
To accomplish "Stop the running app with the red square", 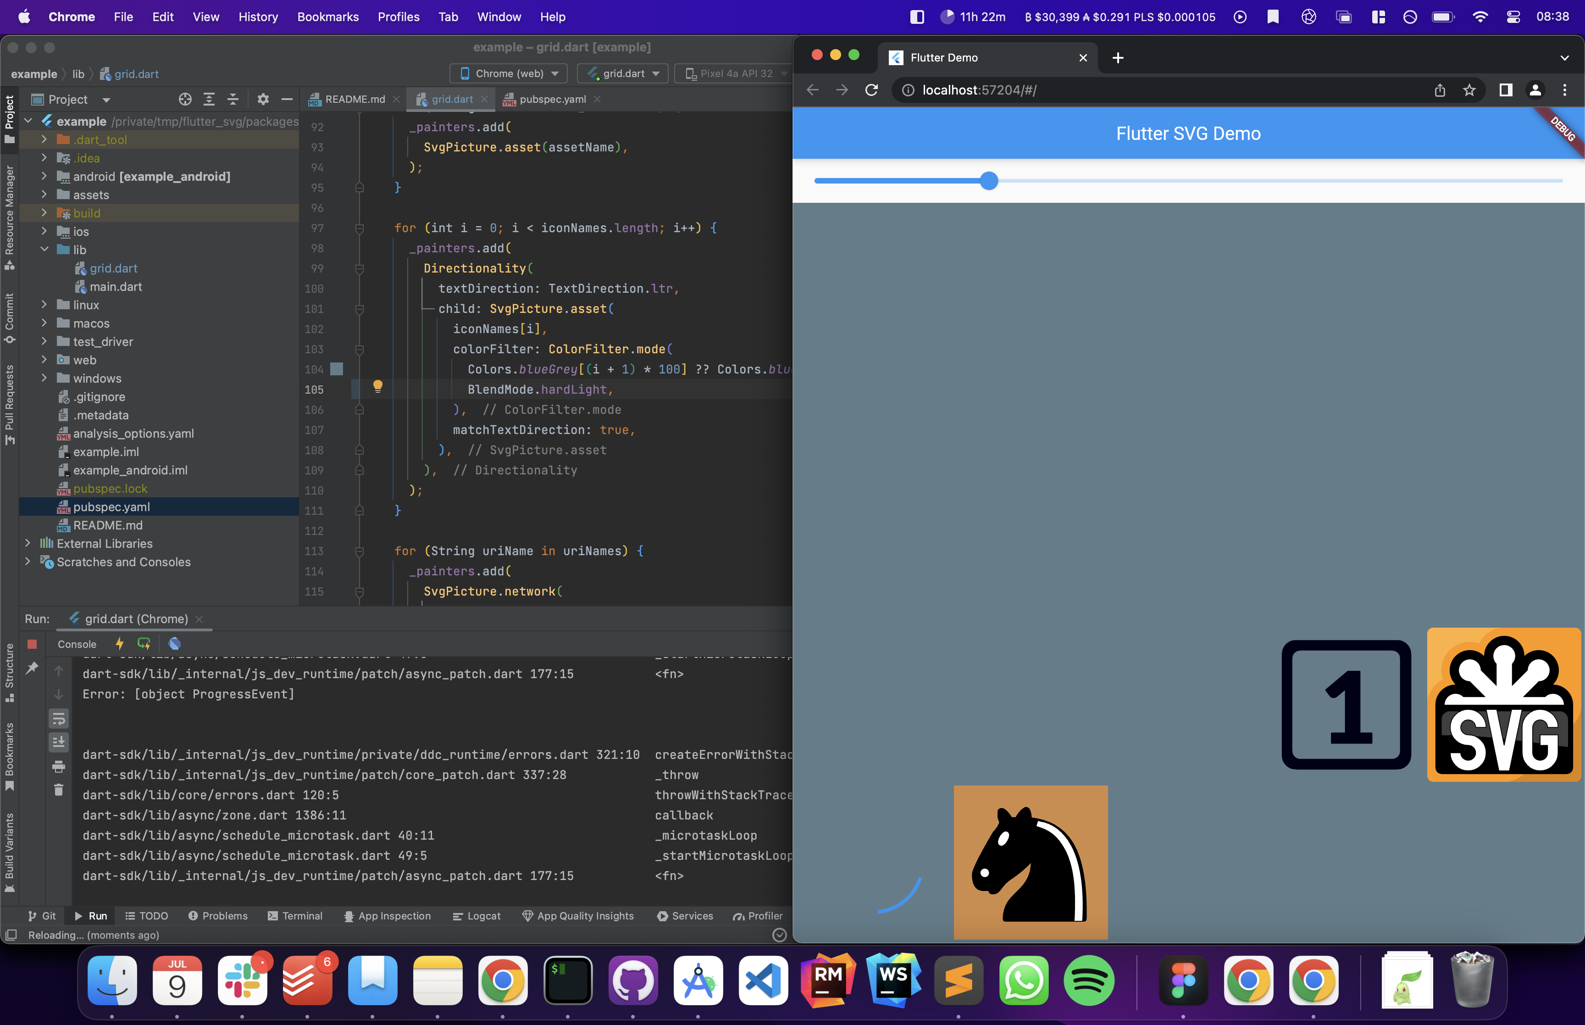I will click(31, 644).
